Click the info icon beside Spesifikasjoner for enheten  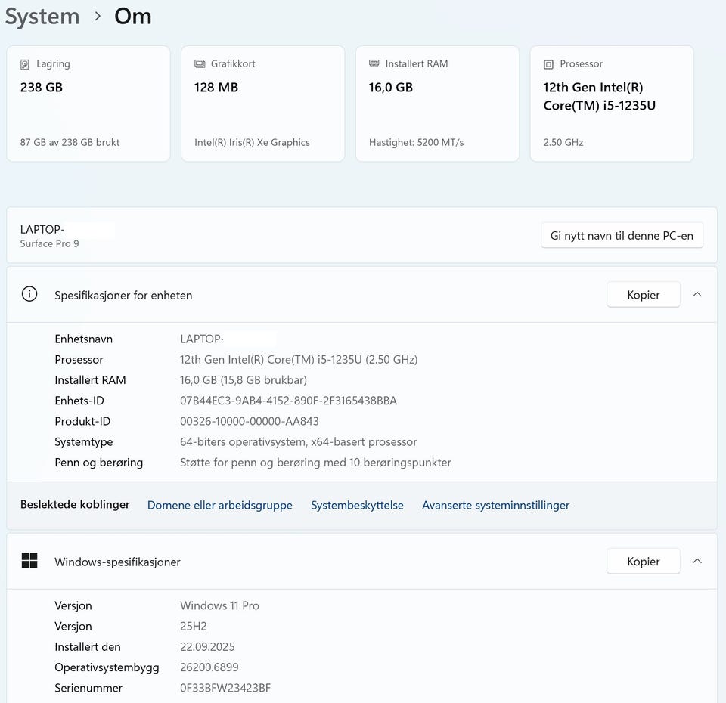tap(29, 295)
